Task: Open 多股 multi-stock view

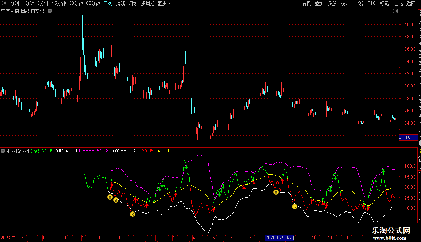Action: [x=332, y=3]
